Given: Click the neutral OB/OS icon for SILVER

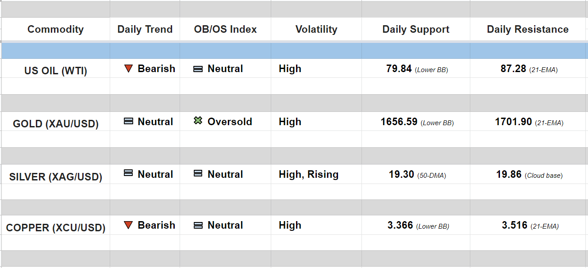Looking at the screenshot, I should [x=198, y=174].
